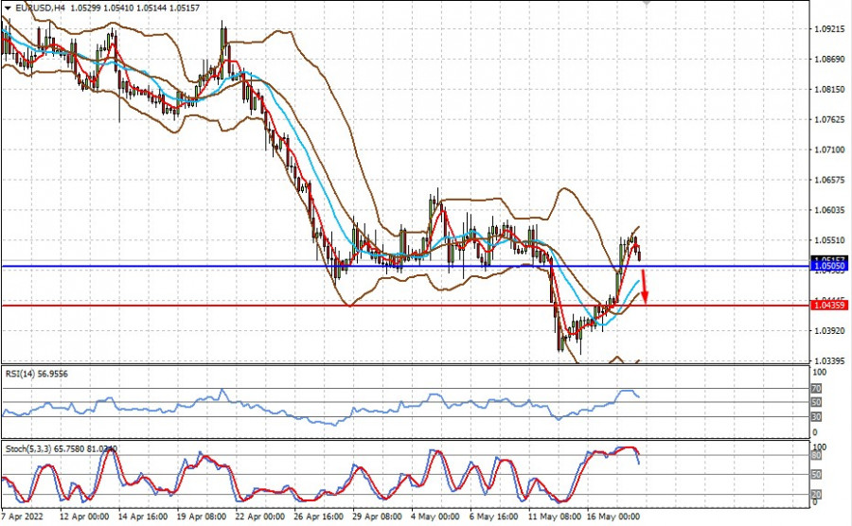
Task: Click the 26 Apr 16:00 time axis label
Action: (319, 517)
